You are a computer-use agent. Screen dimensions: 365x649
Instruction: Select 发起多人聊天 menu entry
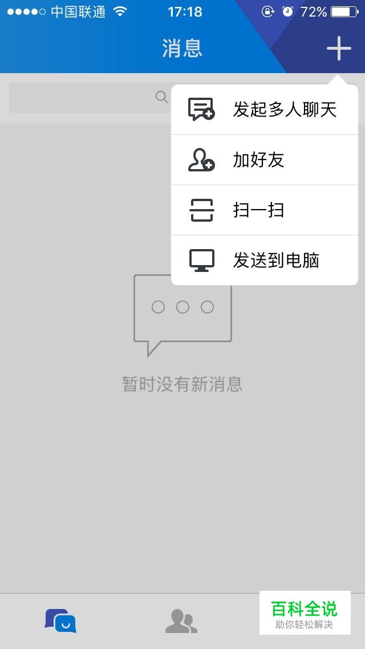click(265, 110)
